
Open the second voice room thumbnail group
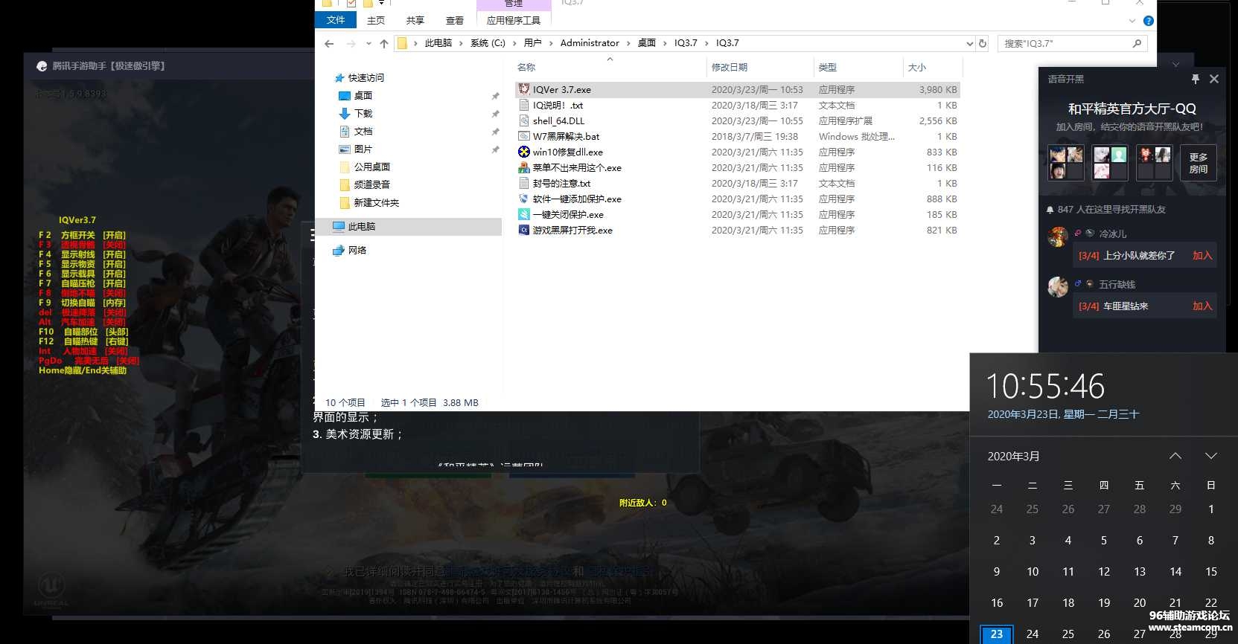(1110, 162)
